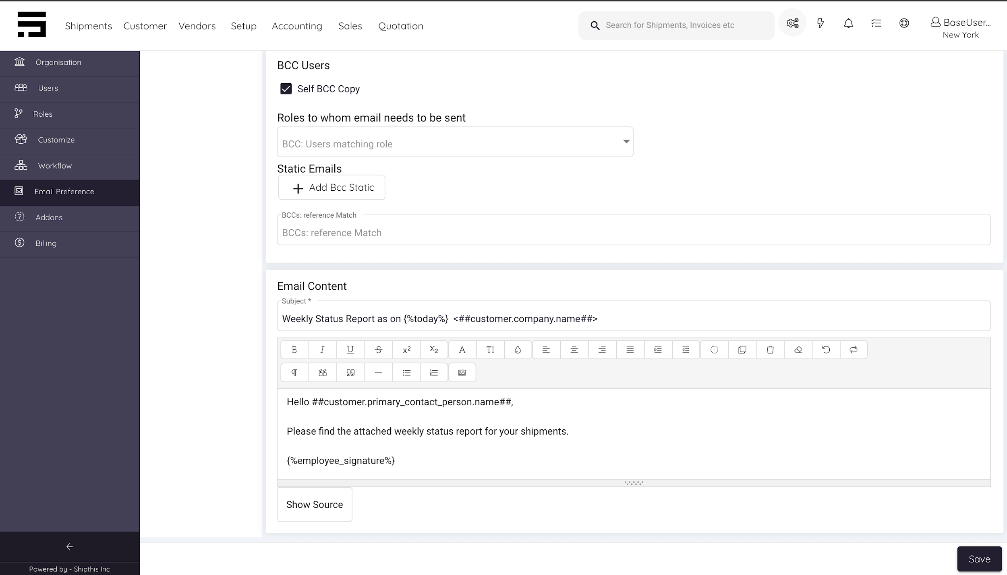Undo the last editor change

[x=825, y=350]
